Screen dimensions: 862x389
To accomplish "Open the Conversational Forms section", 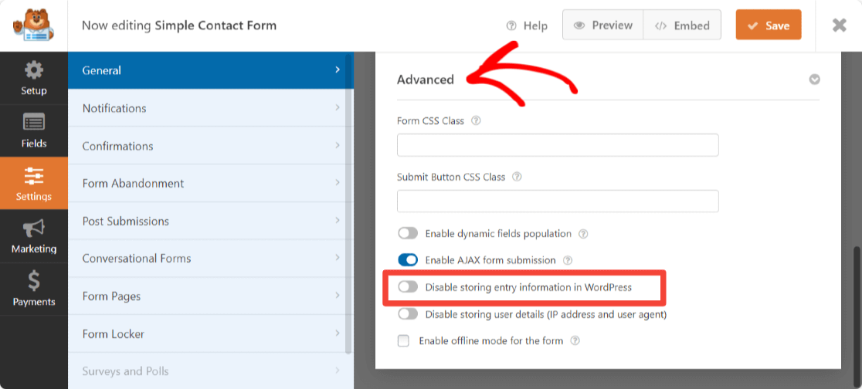I will 209,259.
